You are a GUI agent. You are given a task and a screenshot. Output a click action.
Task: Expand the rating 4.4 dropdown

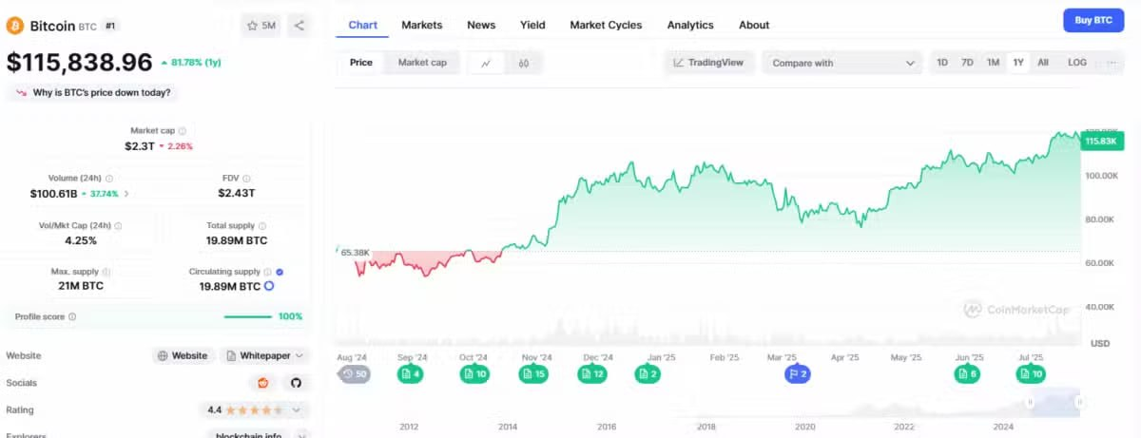tap(255, 410)
